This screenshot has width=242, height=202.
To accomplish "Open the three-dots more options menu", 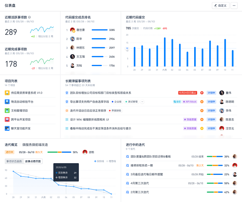I will tap(234, 5).
